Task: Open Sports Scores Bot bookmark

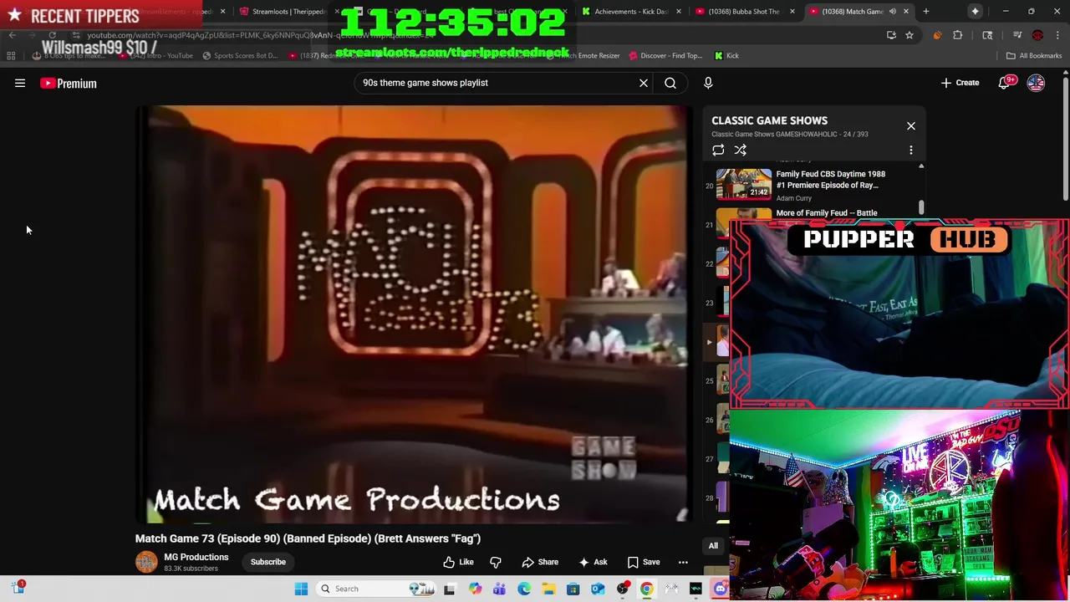Action: tap(240, 56)
